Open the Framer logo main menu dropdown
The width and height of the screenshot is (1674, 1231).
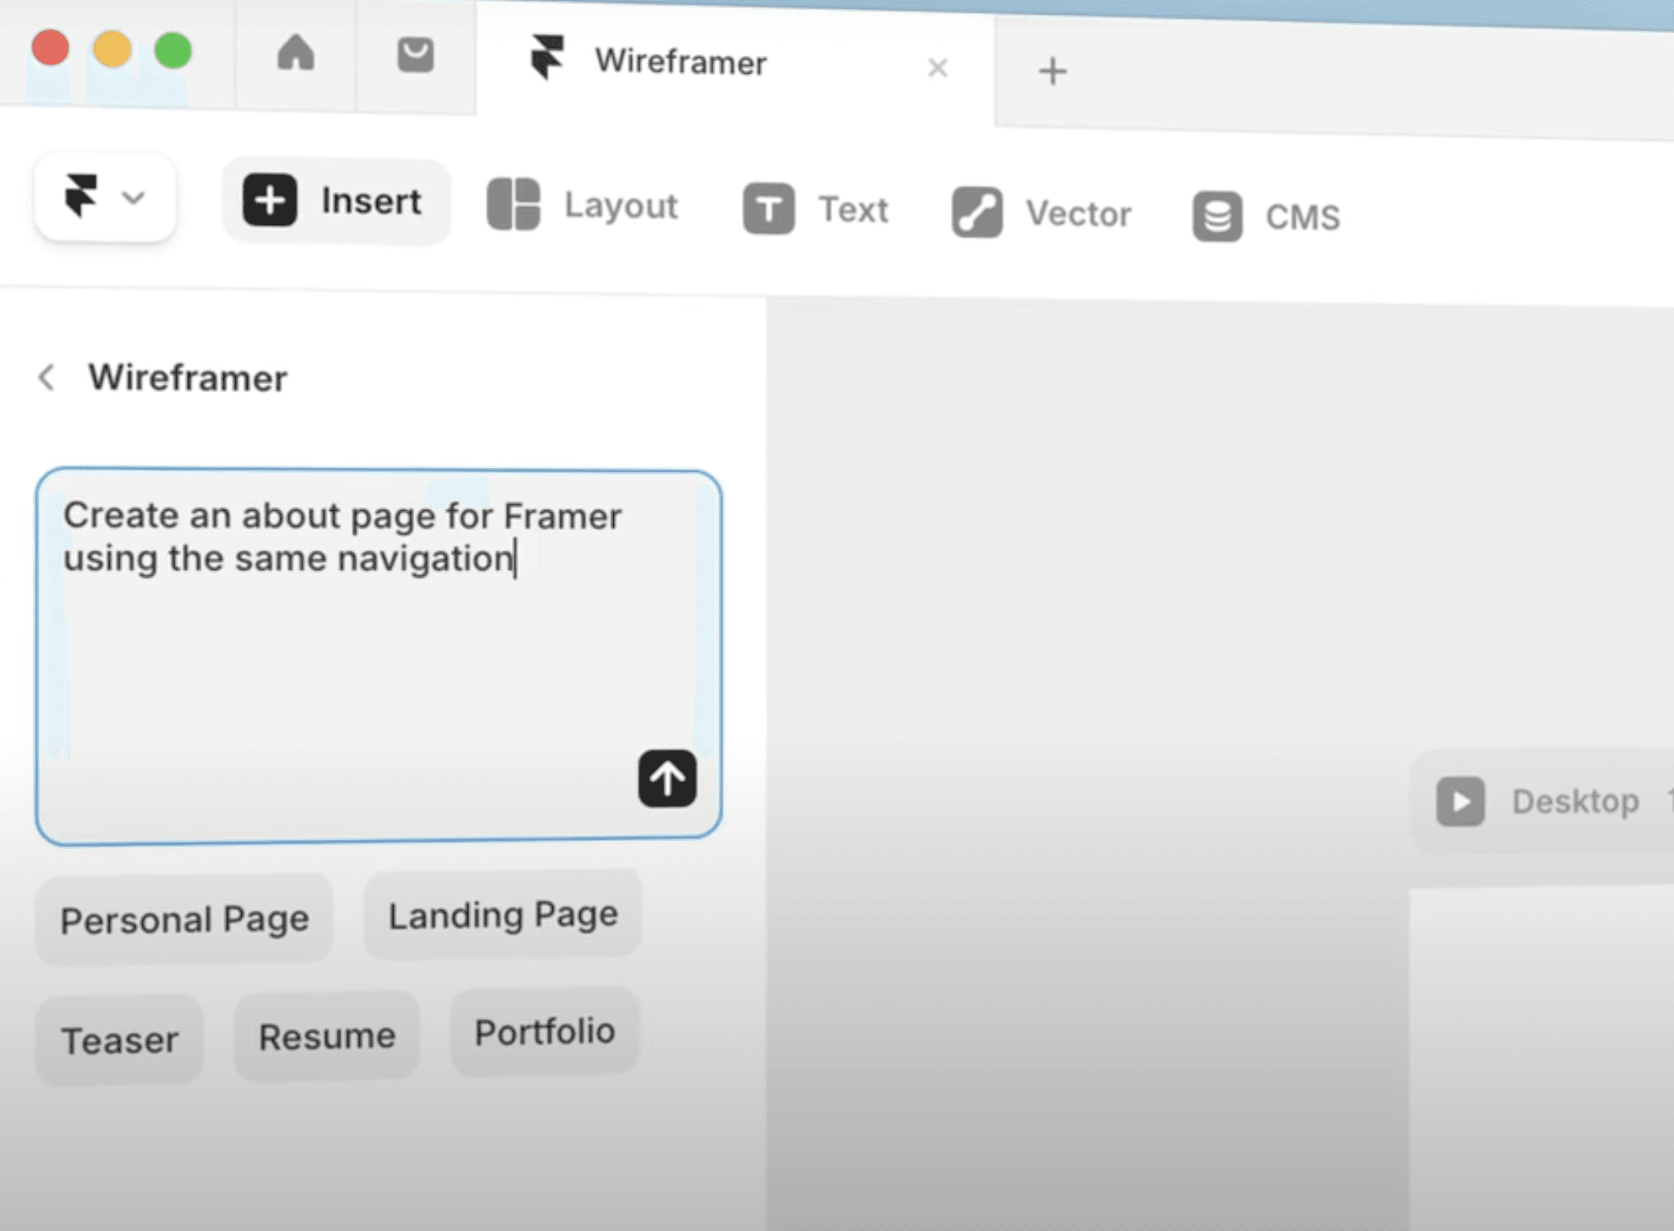(x=105, y=197)
